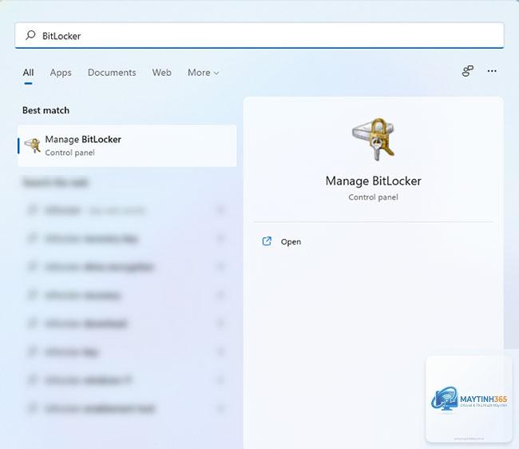Image resolution: width=519 pixels, height=449 pixels.
Task: Switch to the Apps tab
Action: 61,73
